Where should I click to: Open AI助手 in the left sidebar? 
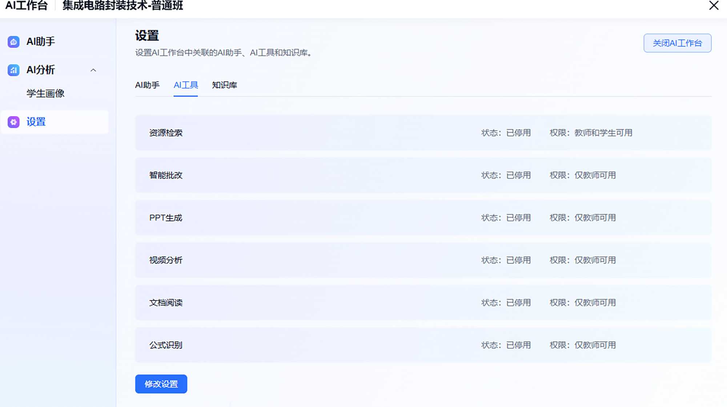pyautogui.click(x=41, y=42)
